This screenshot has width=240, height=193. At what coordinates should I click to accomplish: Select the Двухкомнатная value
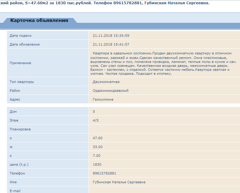pos(106,82)
